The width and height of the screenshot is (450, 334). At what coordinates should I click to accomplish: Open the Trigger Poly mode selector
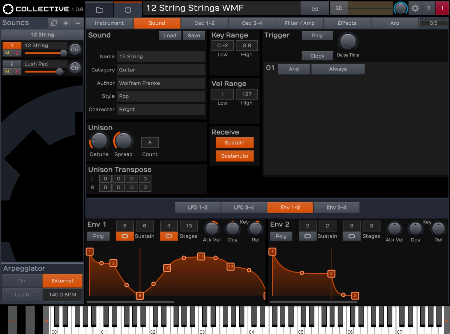coord(317,35)
